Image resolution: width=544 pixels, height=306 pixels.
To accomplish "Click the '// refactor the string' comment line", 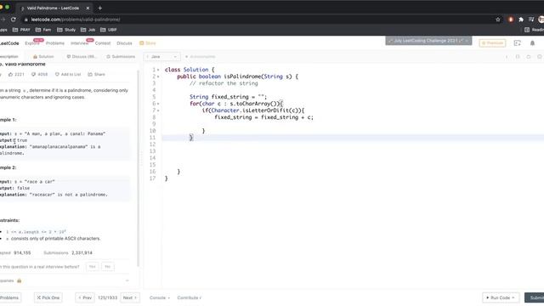I will pos(224,83).
